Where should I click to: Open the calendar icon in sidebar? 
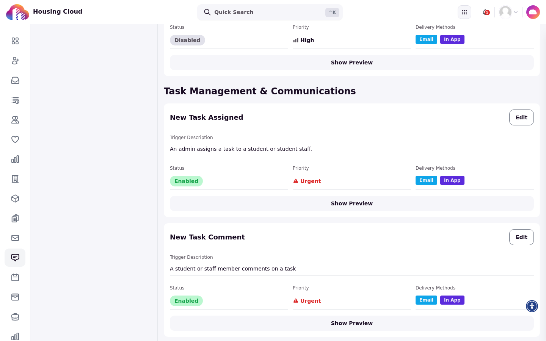(x=15, y=277)
